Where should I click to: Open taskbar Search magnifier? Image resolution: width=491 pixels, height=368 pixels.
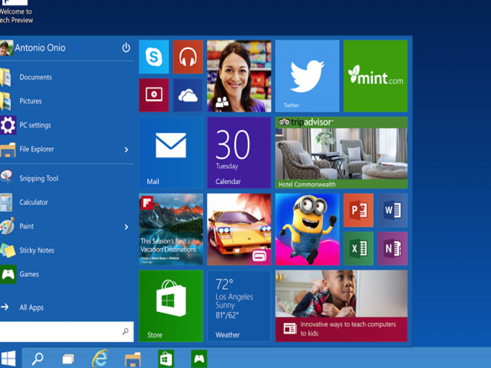point(37,359)
